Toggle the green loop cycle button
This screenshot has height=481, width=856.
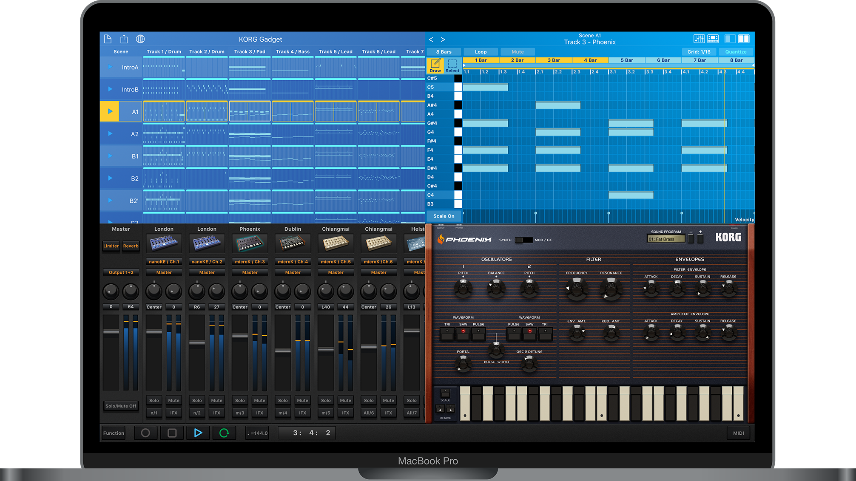224,433
